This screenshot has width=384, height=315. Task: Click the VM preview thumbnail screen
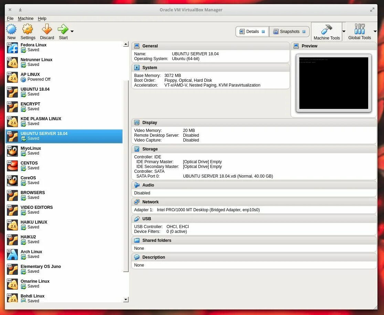pyautogui.click(x=333, y=83)
